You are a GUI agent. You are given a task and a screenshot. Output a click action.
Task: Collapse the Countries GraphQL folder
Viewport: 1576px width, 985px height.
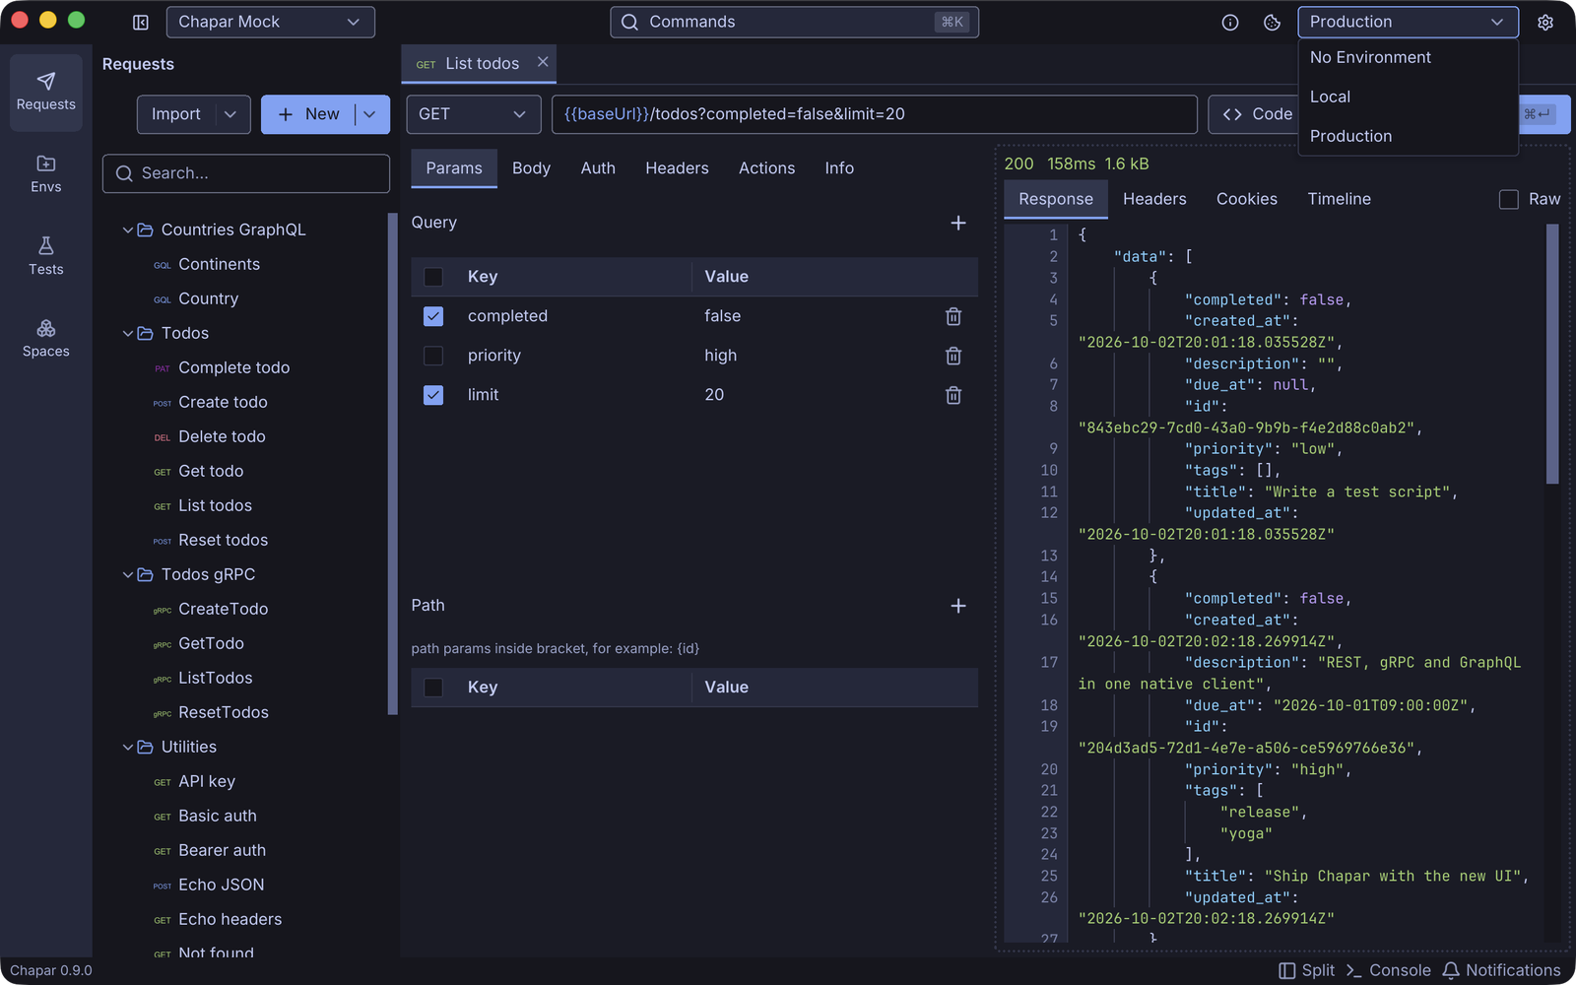(x=128, y=230)
